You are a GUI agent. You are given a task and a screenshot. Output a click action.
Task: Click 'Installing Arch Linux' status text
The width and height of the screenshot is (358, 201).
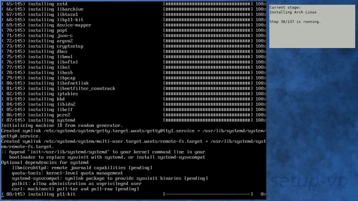[293, 12]
